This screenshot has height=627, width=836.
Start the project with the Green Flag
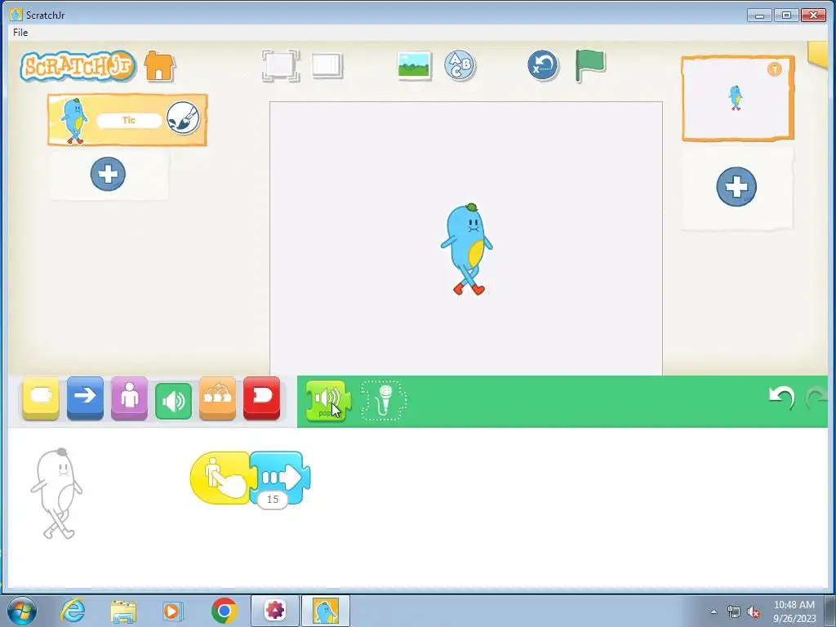tap(590, 65)
